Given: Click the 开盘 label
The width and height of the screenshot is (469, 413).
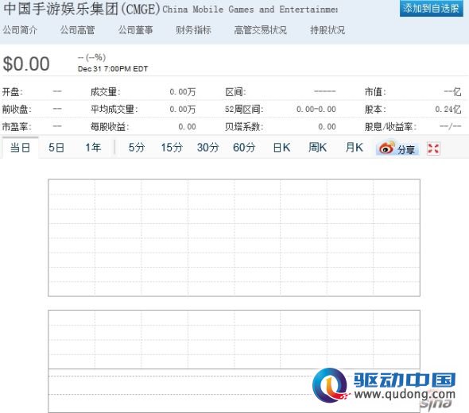Looking at the screenshot, I should [x=13, y=92].
